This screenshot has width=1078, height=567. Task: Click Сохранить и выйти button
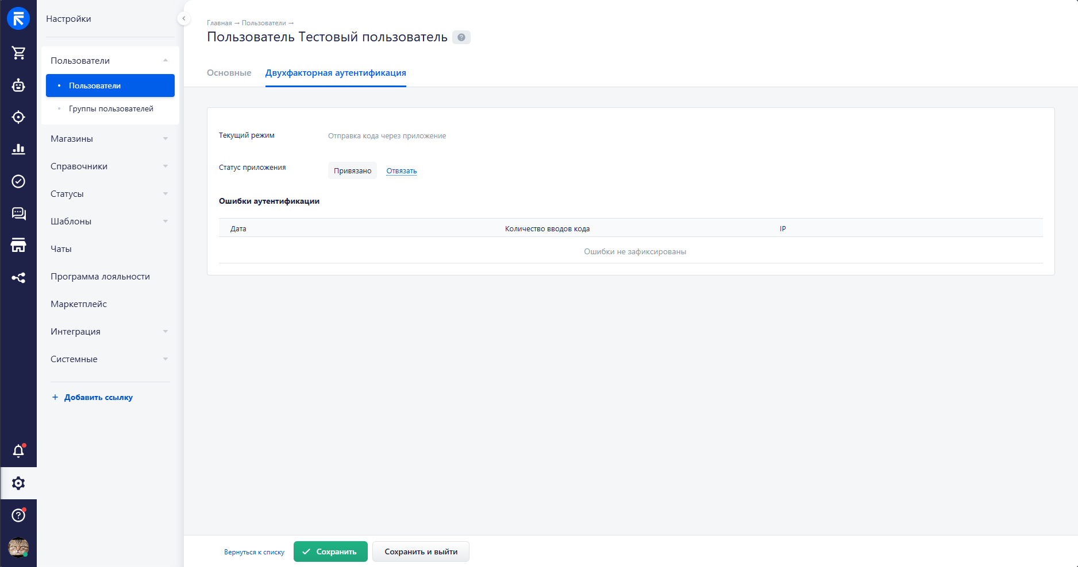(x=421, y=552)
